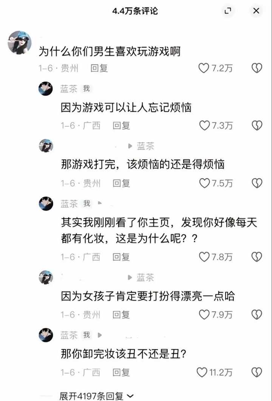
Task: Expand 展开4197条回复 to show more replies
Action: [x=96, y=396]
